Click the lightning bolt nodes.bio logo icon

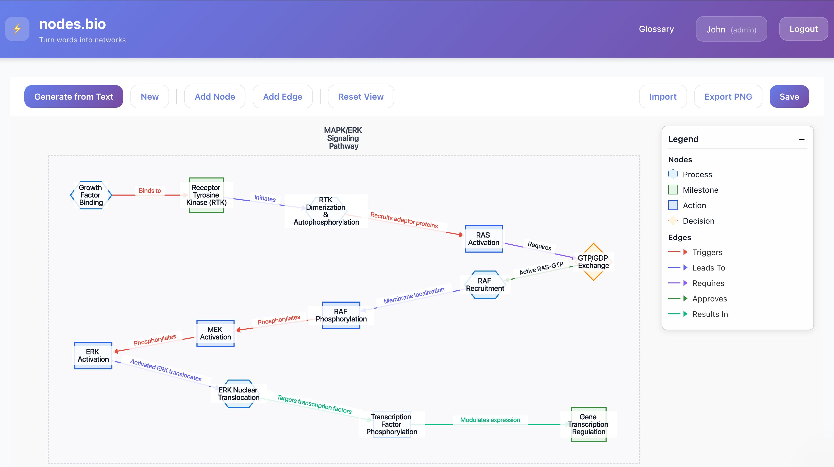pos(17,29)
